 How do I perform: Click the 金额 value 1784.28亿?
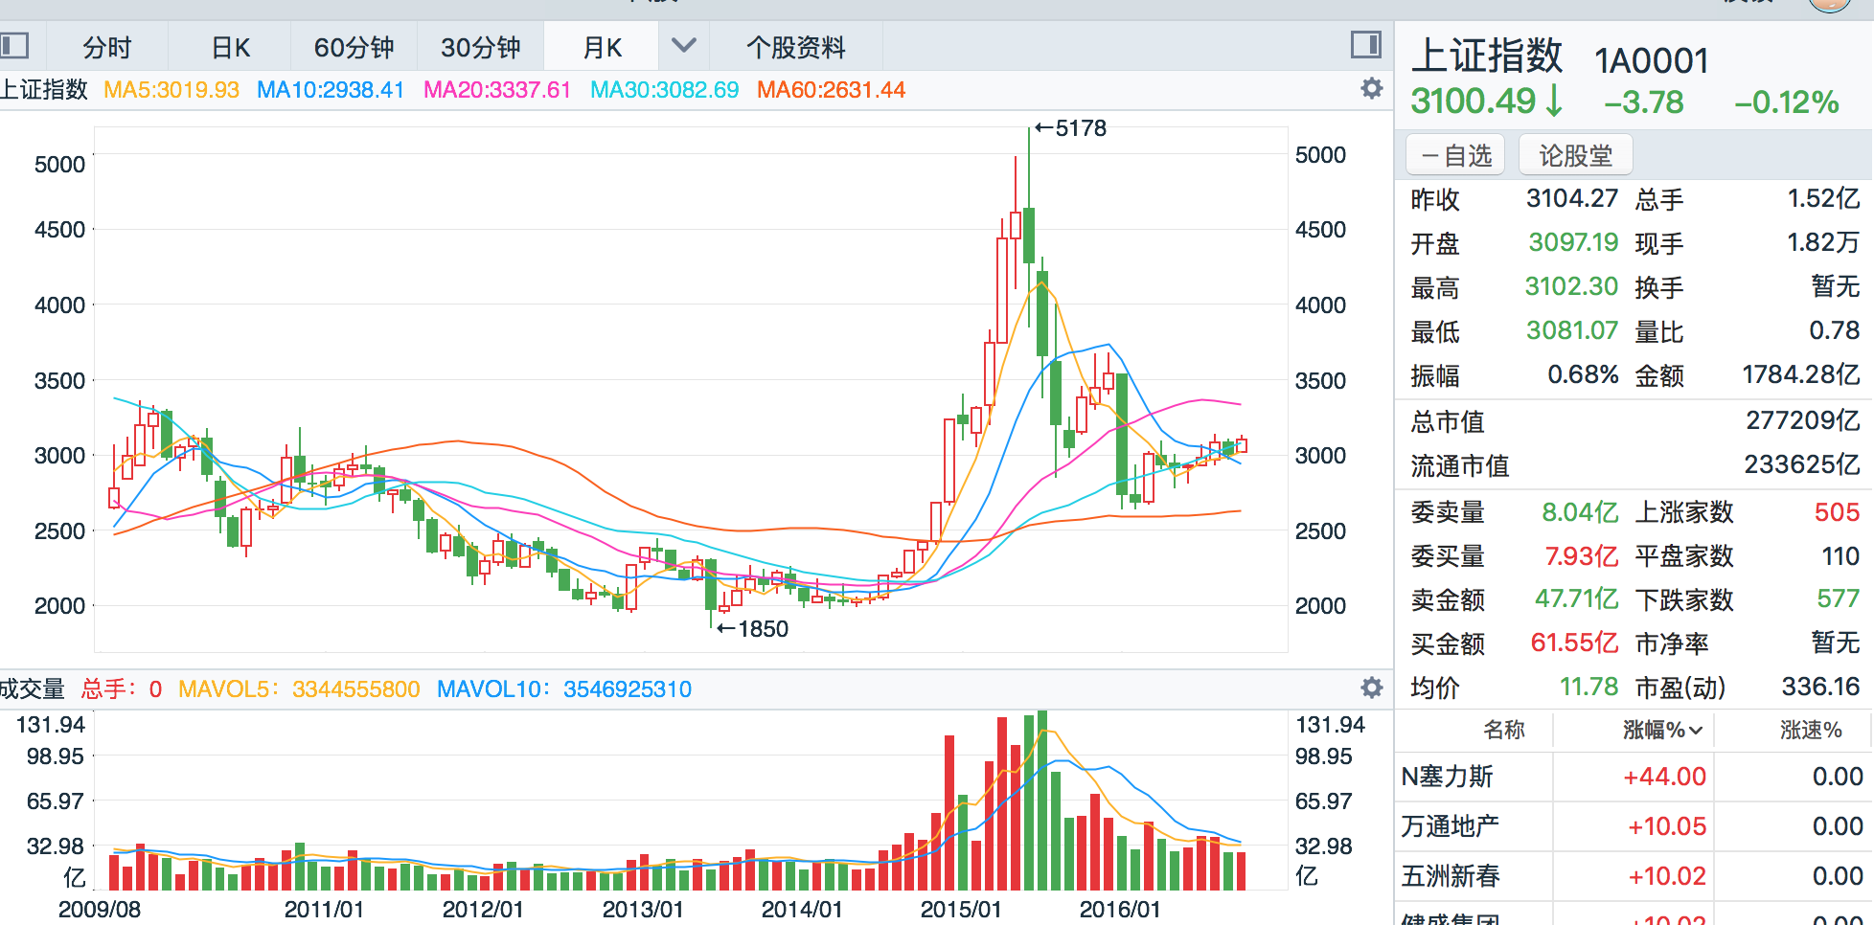tap(1800, 374)
